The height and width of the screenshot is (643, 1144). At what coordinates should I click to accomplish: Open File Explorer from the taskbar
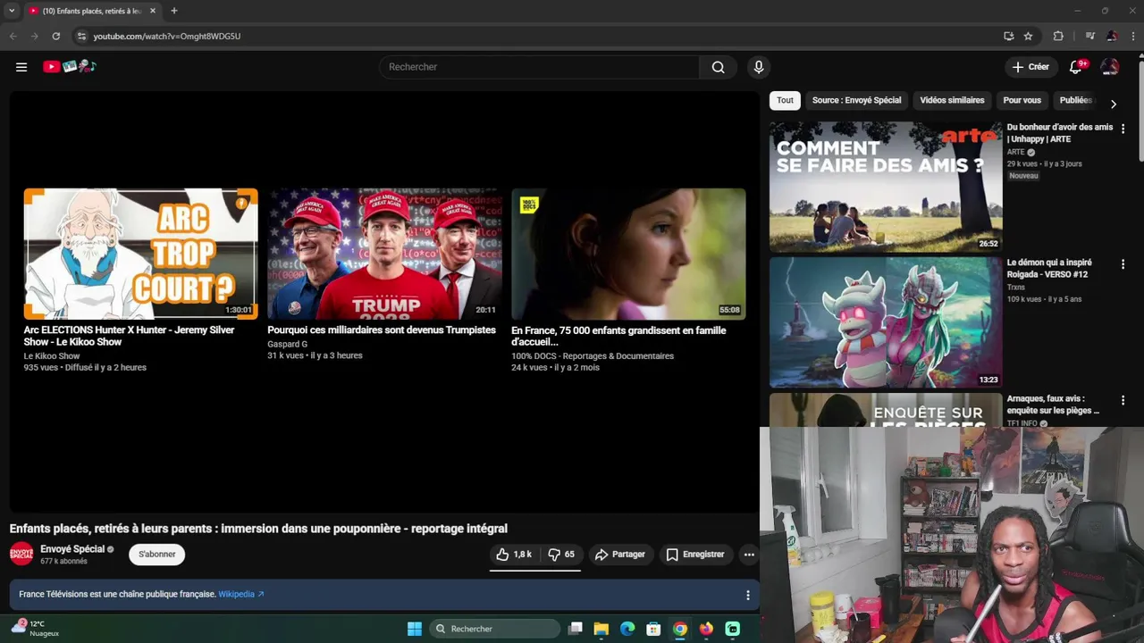[x=601, y=629]
